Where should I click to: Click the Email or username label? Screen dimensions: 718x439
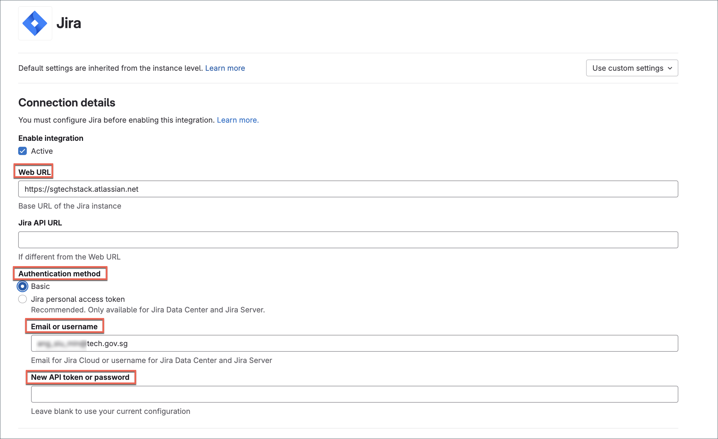[x=64, y=327]
